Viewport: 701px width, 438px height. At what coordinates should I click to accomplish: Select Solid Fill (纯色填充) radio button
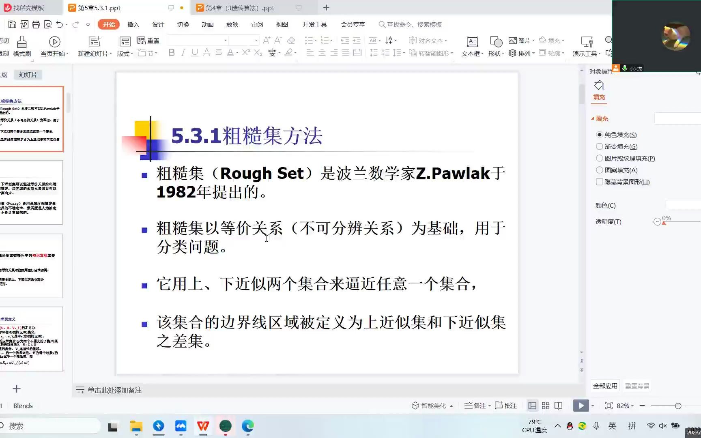tap(599, 135)
